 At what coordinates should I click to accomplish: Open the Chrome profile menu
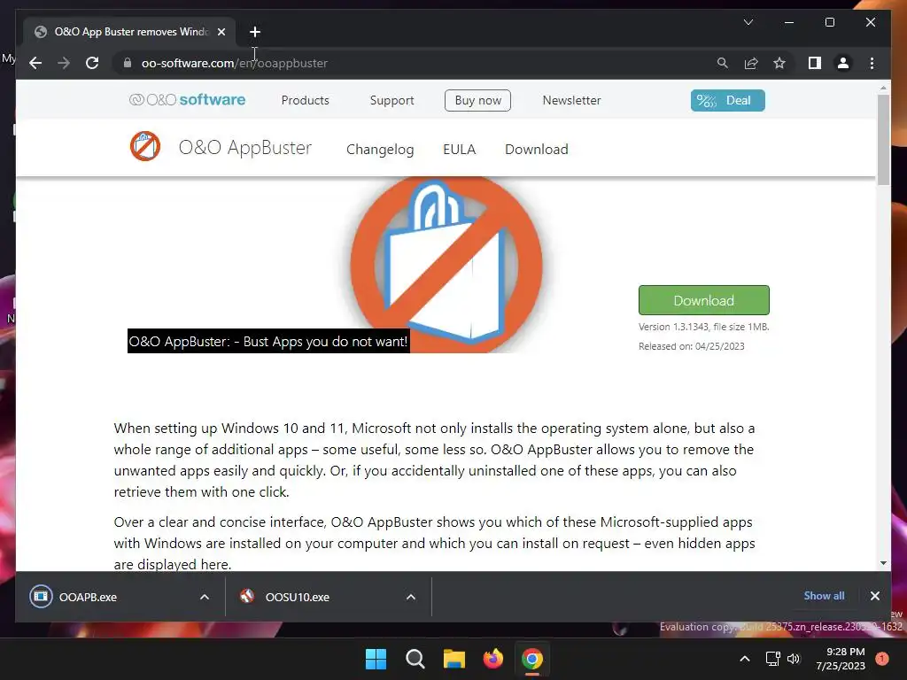843,63
